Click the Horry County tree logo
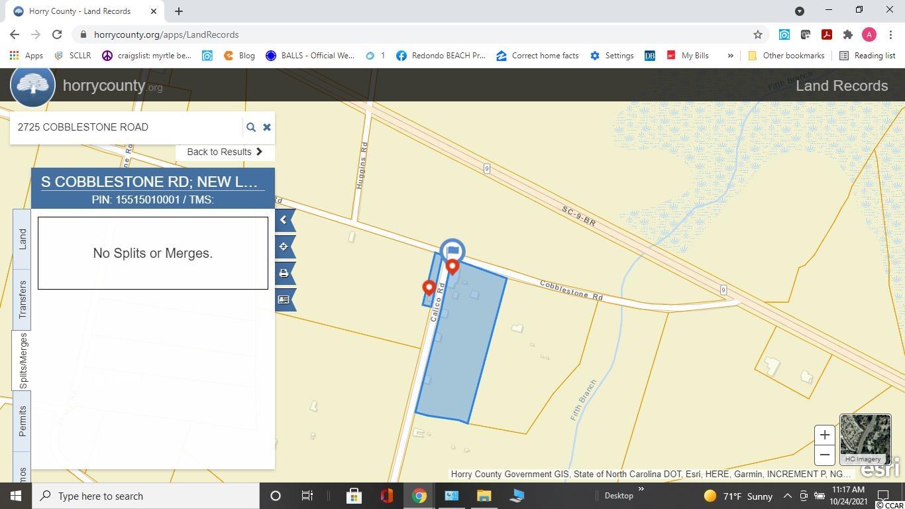 coord(33,85)
